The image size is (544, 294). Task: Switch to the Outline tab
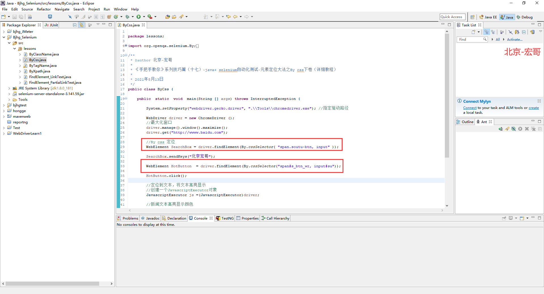pos(465,122)
